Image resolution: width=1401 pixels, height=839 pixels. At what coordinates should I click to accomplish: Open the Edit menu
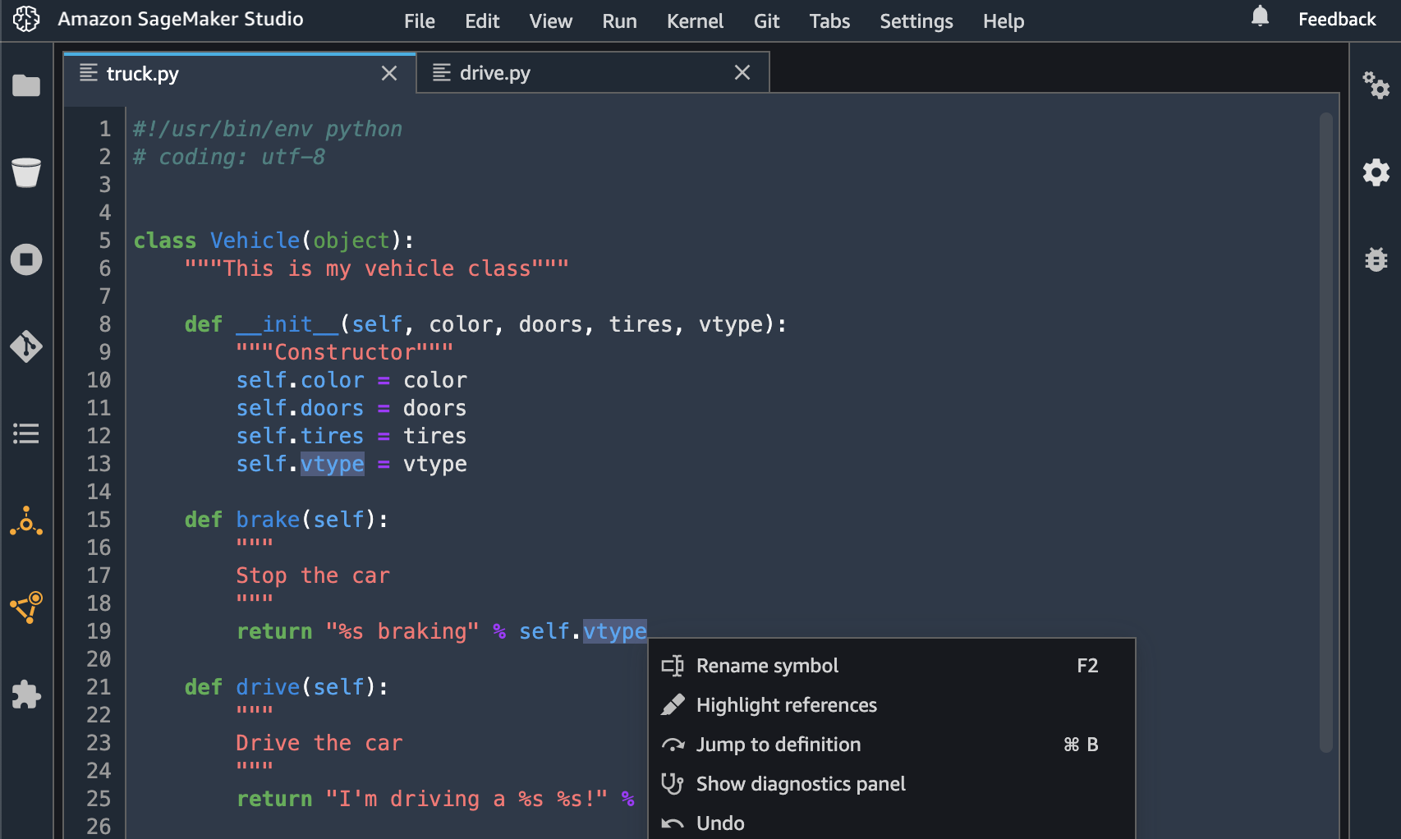pos(482,21)
